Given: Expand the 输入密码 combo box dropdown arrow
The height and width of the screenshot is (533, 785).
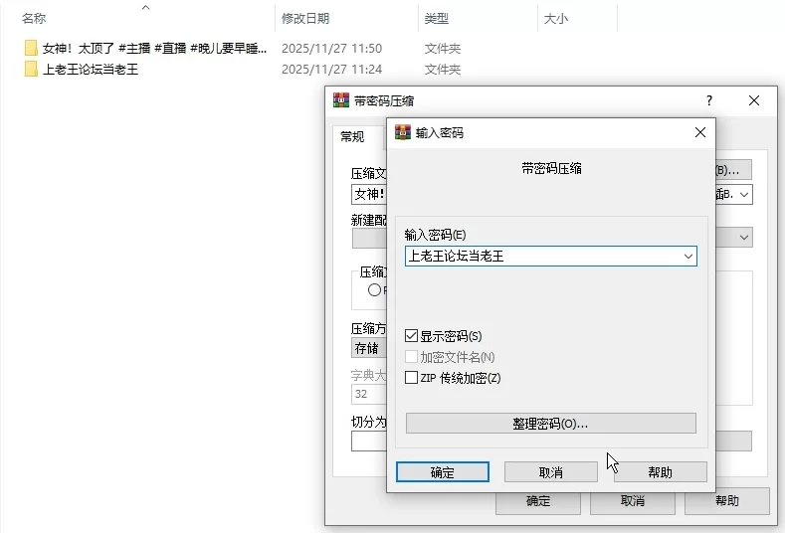Looking at the screenshot, I should point(687,257).
